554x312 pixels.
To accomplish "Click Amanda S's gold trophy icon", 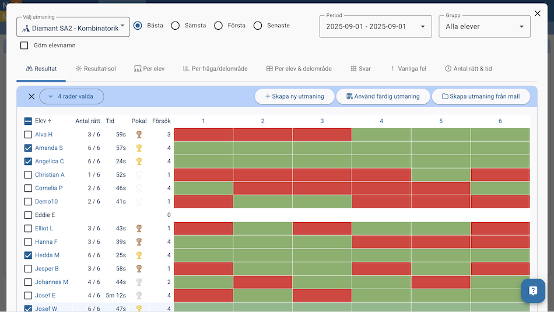I will [x=139, y=148].
